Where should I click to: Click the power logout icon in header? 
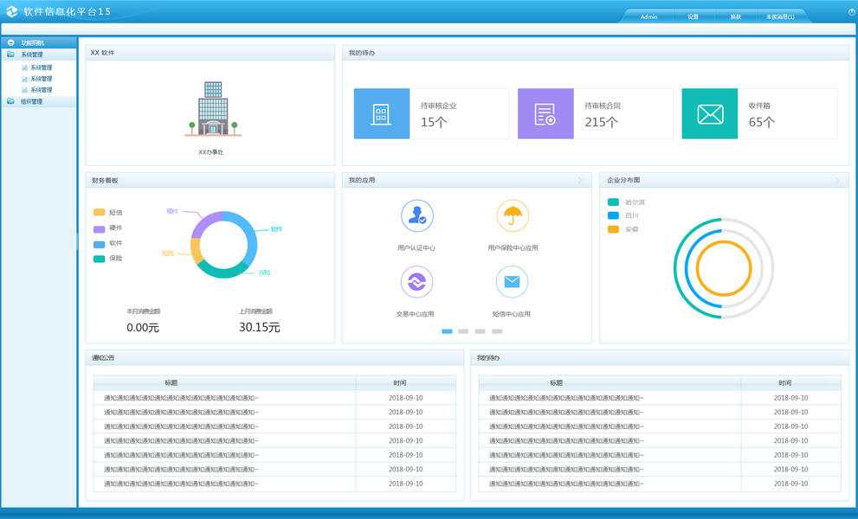[x=852, y=11]
